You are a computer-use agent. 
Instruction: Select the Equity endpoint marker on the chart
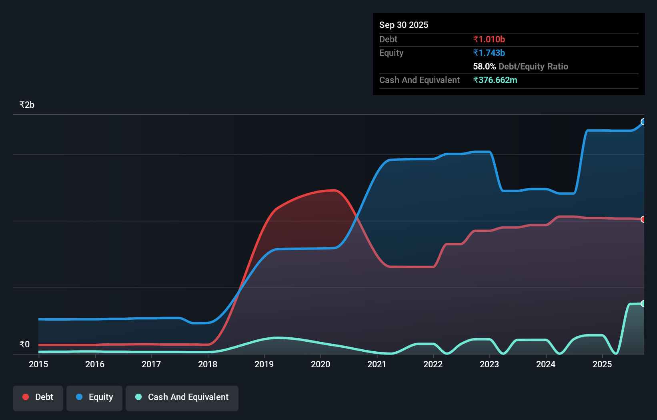[x=643, y=122]
